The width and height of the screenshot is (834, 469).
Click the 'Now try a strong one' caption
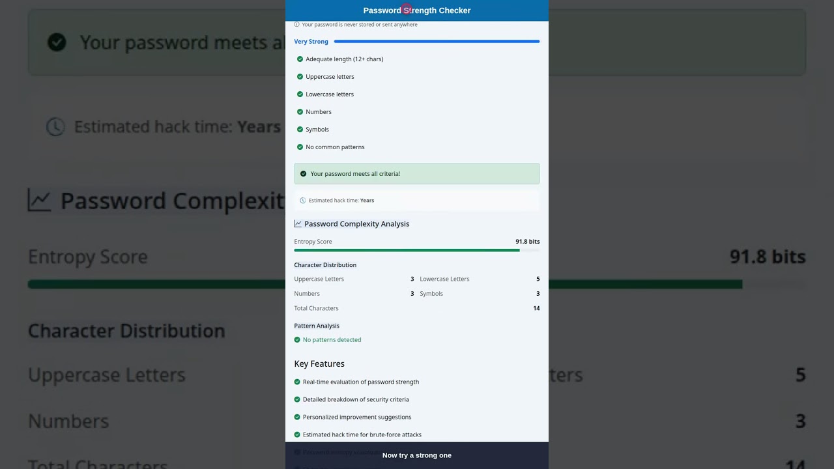(x=417, y=455)
